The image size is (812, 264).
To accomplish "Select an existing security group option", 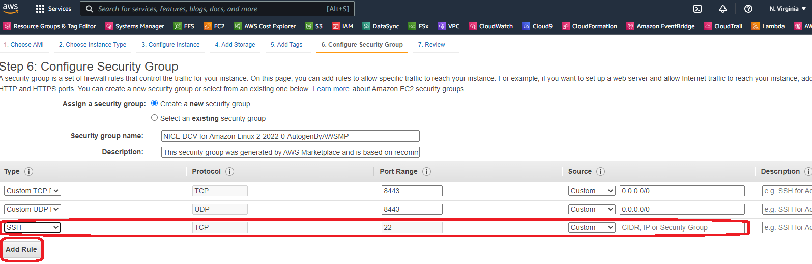I will tap(154, 118).
